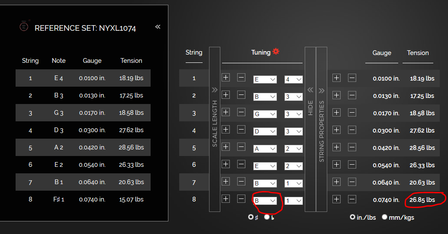
Task: Lower tuning pitch for string 1
Action: [241, 78]
